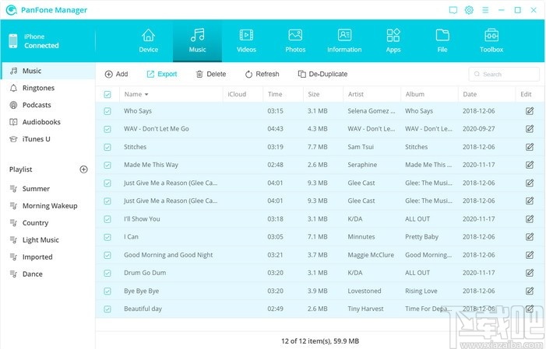Open the hamburger menu in title bar
The image size is (546, 349).
pyautogui.click(x=485, y=10)
